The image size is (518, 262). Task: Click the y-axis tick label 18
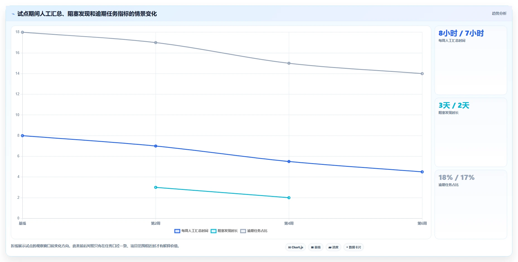click(18, 32)
